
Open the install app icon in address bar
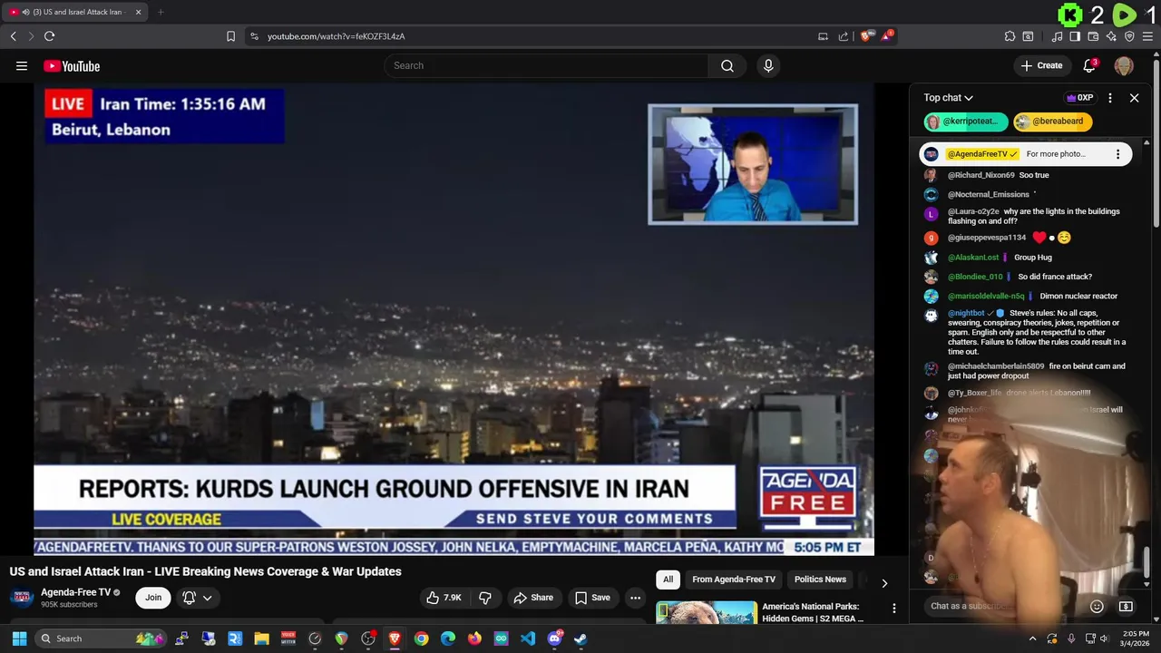[x=823, y=36]
